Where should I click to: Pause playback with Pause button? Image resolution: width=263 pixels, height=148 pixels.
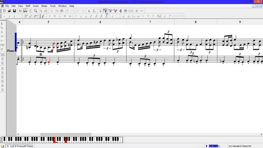[x=111, y=11]
